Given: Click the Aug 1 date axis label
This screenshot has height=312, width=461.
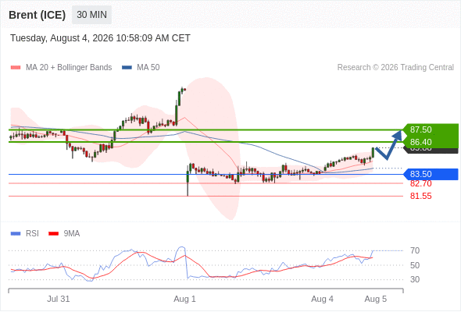Looking at the screenshot, I should (x=184, y=299).
